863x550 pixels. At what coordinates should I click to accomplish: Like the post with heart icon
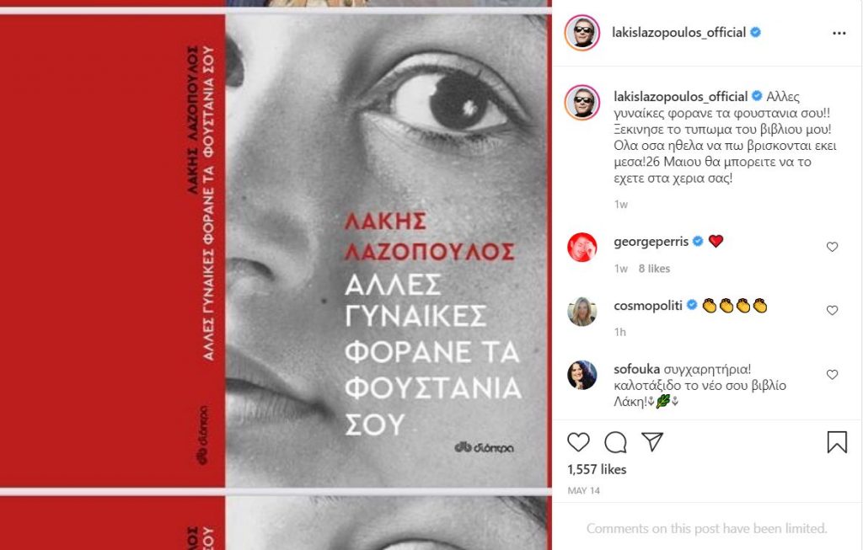[578, 441]
